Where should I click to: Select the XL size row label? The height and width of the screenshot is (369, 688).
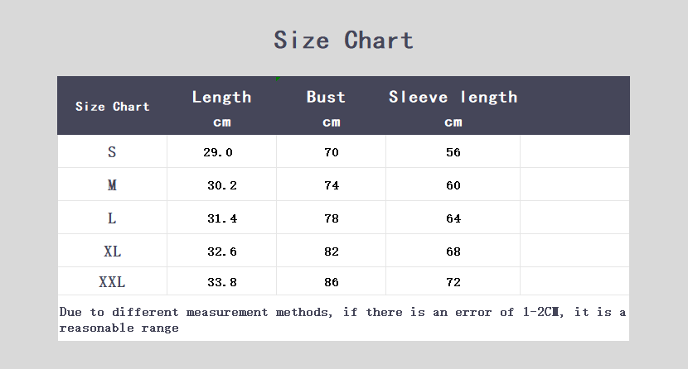pyautogui.click(x=112, y=252)
